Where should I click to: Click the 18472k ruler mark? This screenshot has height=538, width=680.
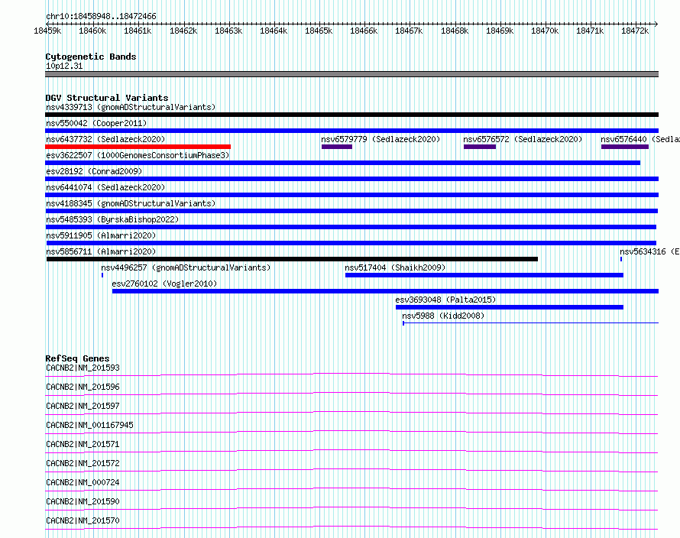[x=635, y=31]
